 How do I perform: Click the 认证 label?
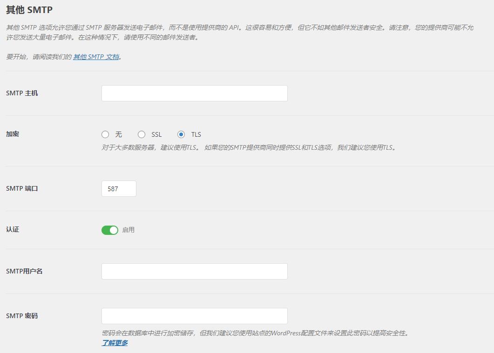tap(13, 229)
